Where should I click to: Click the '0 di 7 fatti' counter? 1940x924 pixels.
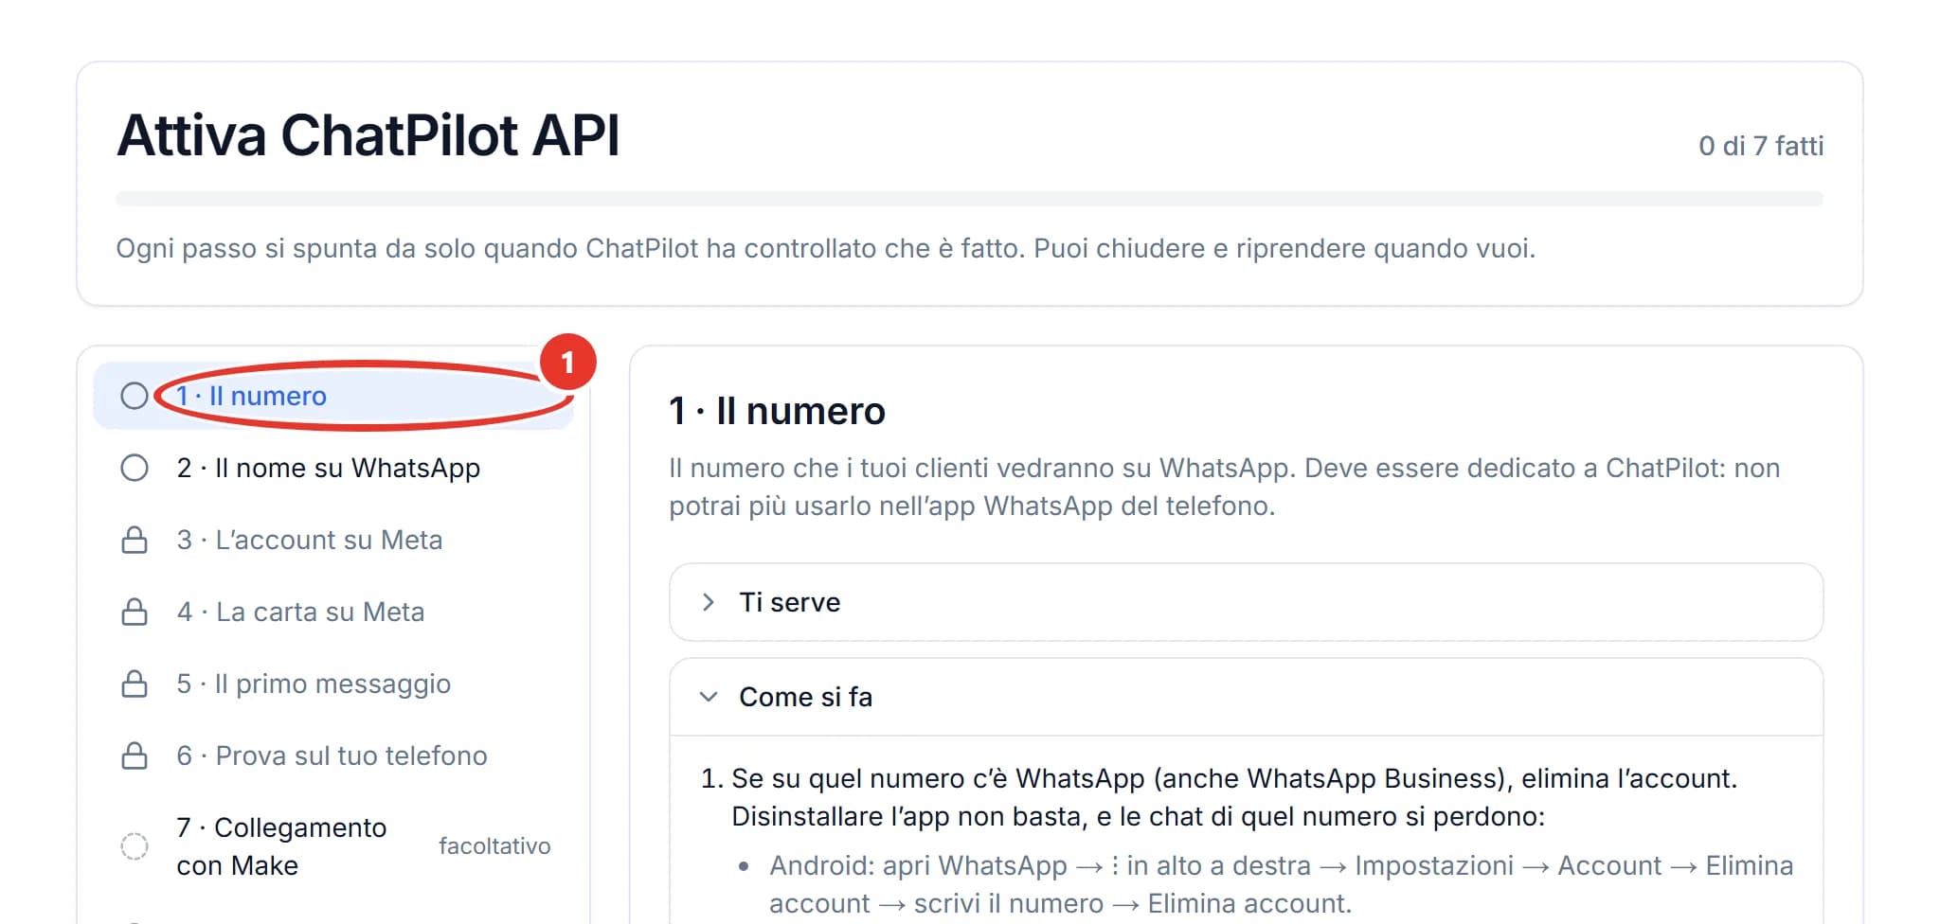(x=1761, y=146)
